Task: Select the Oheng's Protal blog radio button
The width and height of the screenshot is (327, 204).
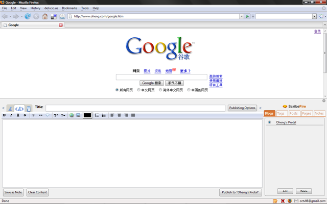Action: coord(270,122)
